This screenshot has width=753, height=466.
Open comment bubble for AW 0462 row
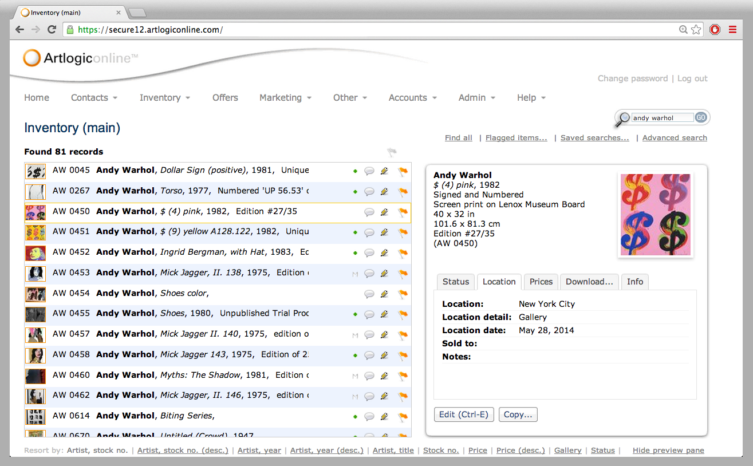tap(369, 396)
